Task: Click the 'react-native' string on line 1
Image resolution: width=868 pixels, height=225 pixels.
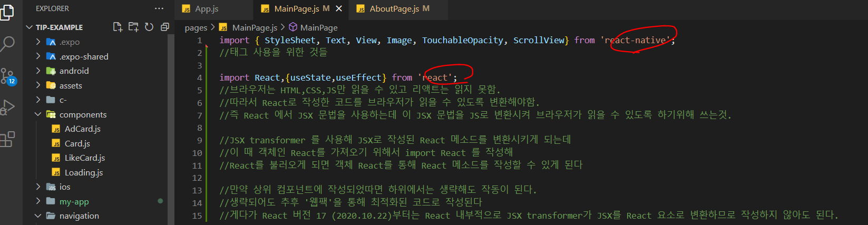Action: click(635, 41)
